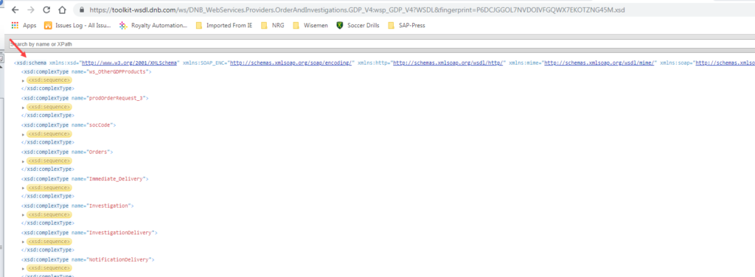Expand sequence under NotificationDelivery
The image size is (755, 277).
point(23,269)
